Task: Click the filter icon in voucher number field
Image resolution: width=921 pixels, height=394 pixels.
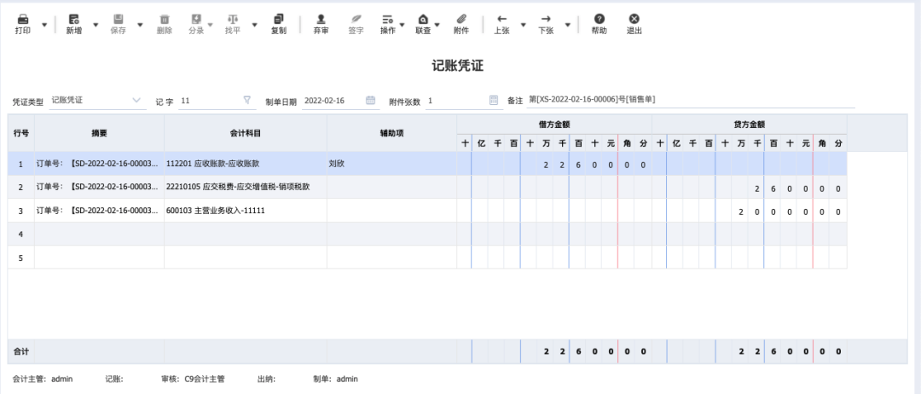Action: (247, 101)
